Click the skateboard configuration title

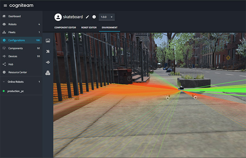pyautogui.click(x=73, y=17)
